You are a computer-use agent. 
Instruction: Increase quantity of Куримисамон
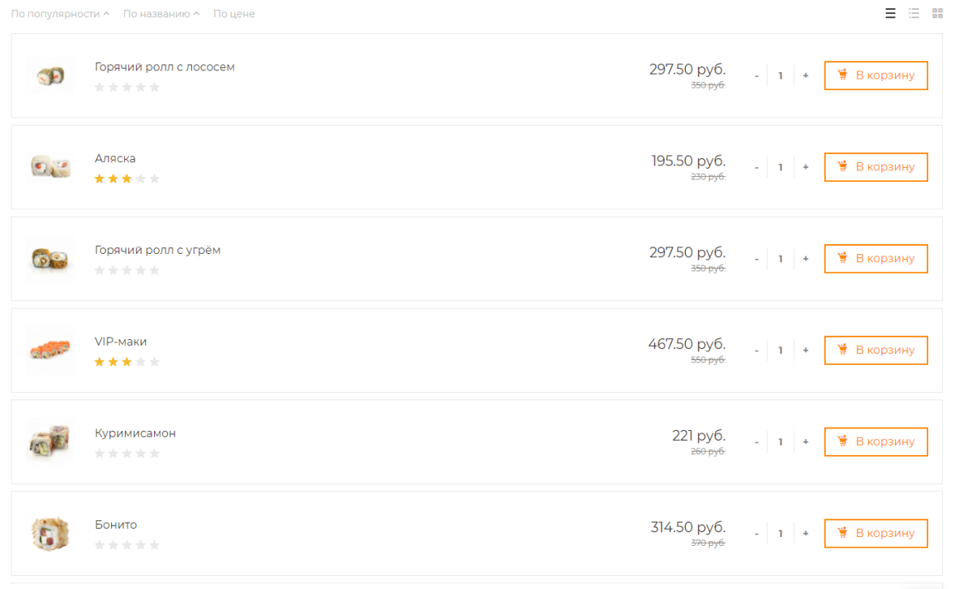(805, 442)
